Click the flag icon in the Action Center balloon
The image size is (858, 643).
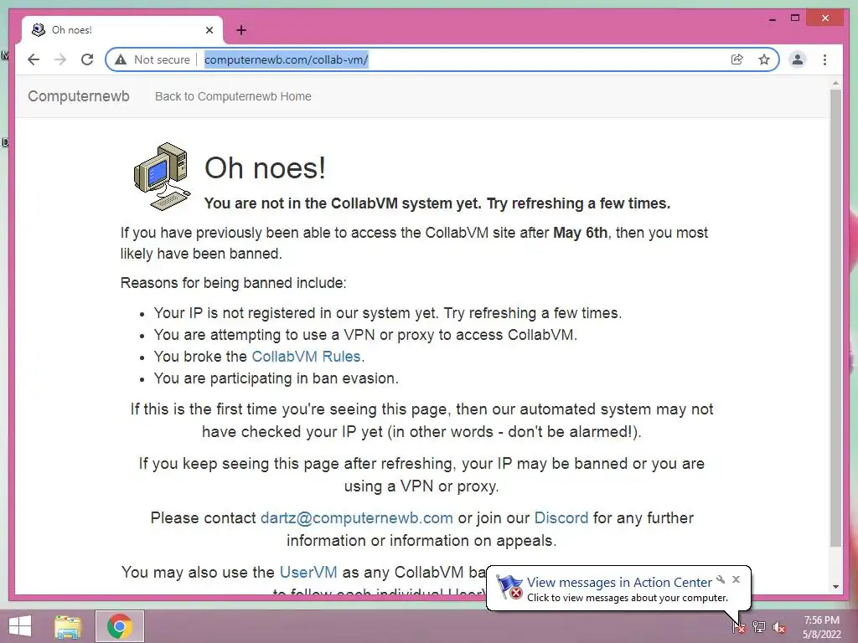[509, 588]
